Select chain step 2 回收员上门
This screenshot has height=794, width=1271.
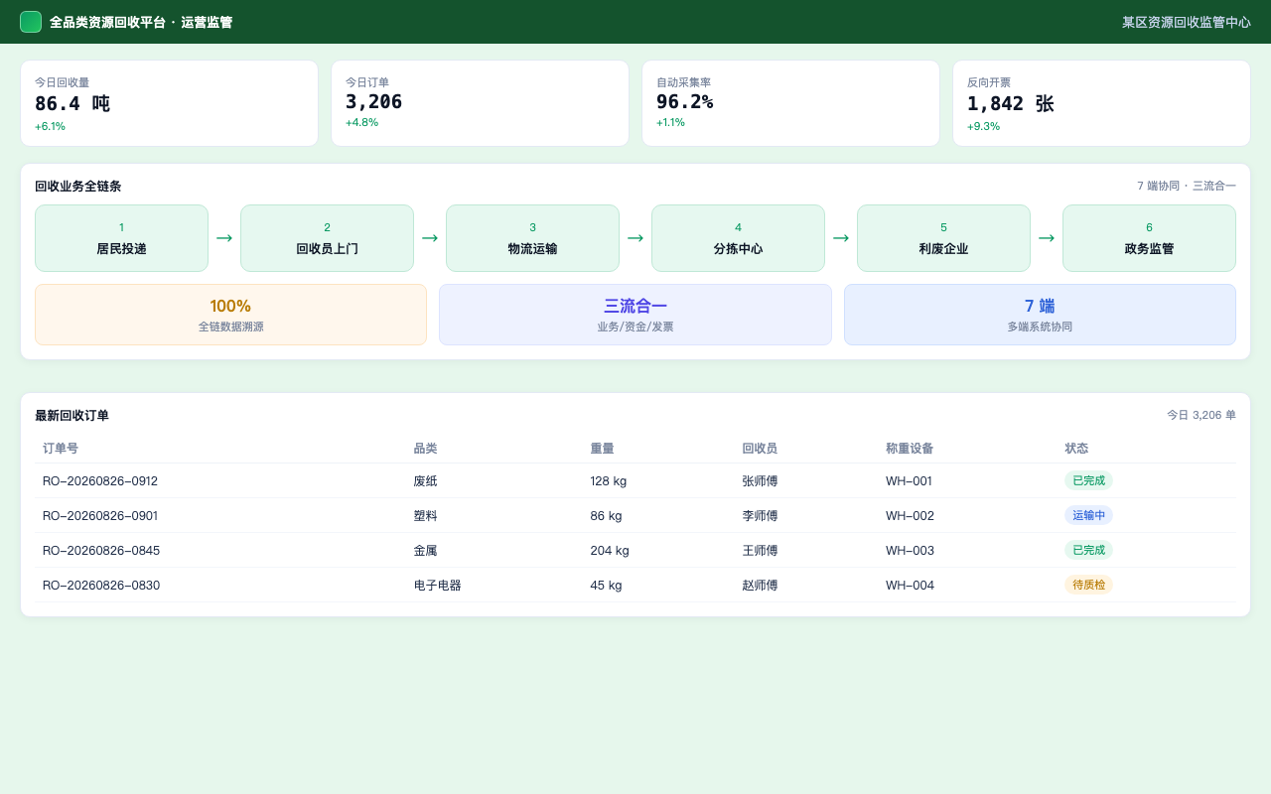tap(327, 238)
